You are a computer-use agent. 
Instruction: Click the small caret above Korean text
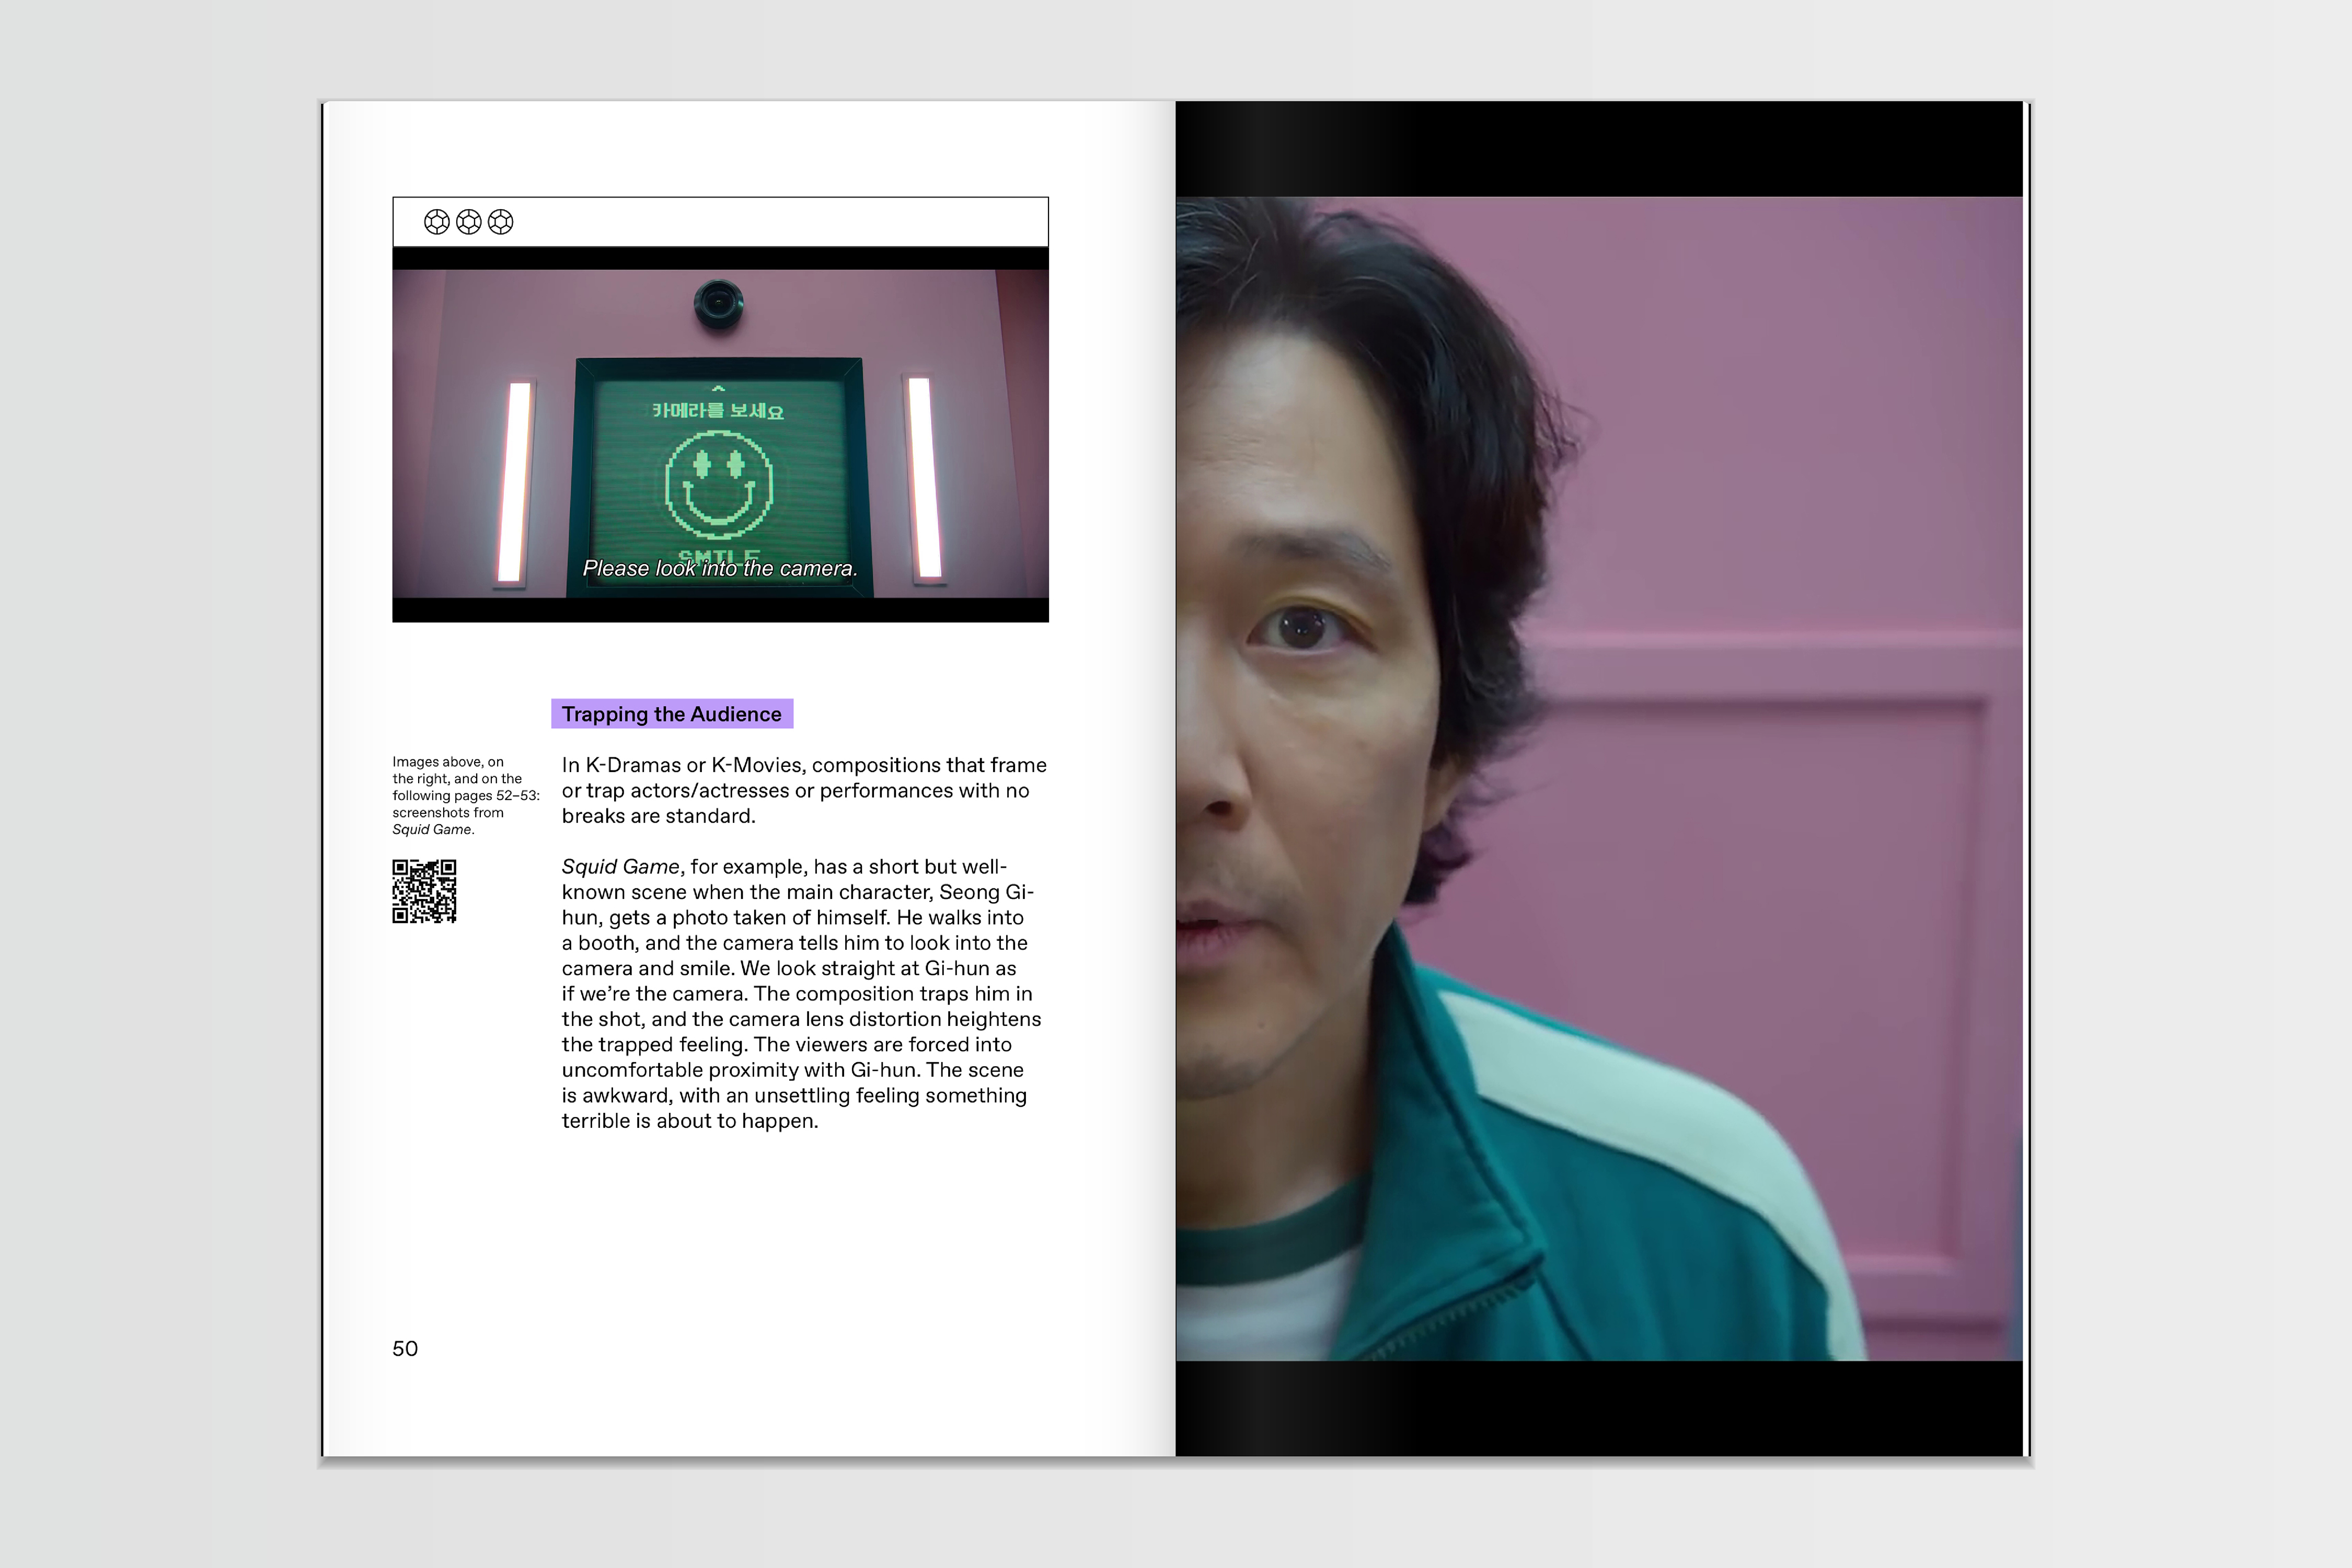coord(718,388)
